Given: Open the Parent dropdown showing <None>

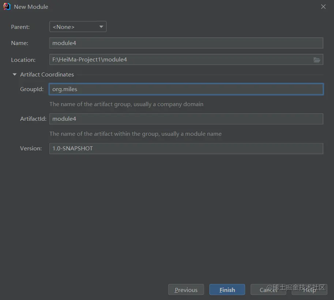Looking at the screenshot, I should [x=78, y=27].
